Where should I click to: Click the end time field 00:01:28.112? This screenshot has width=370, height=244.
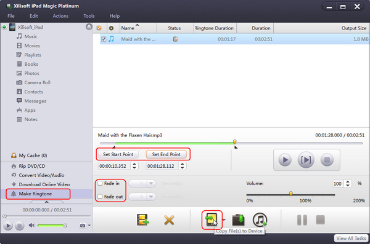pyautogui.click(x=162, y=166)
